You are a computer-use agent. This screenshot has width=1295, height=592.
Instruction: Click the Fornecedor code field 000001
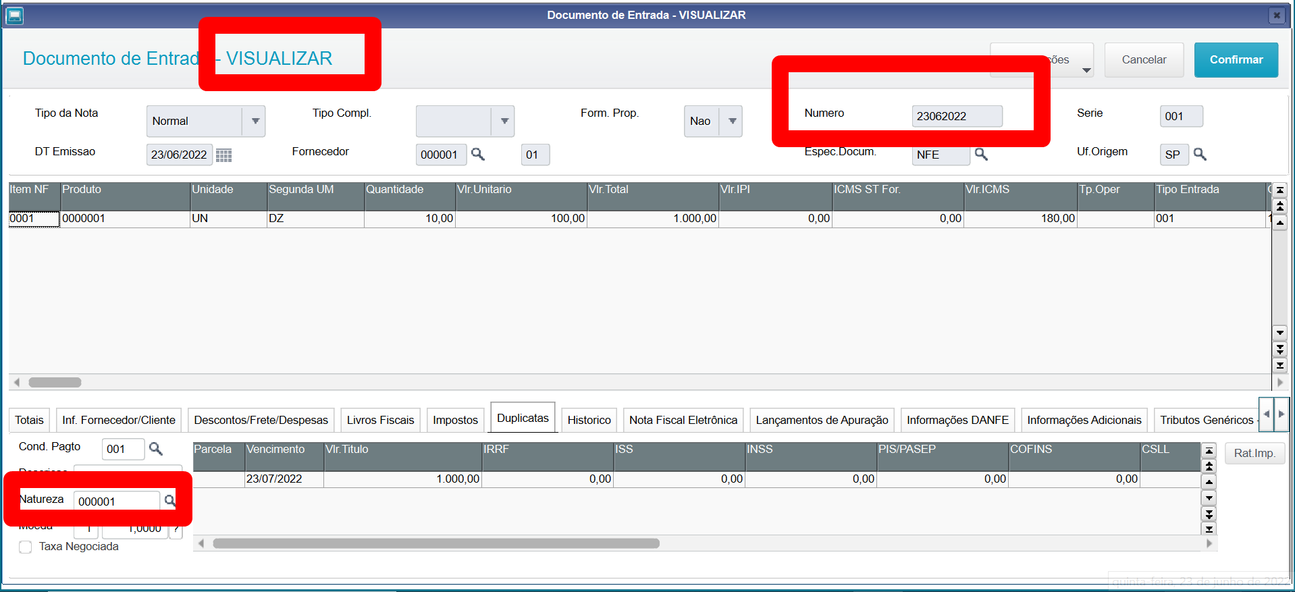click(441, 155)
